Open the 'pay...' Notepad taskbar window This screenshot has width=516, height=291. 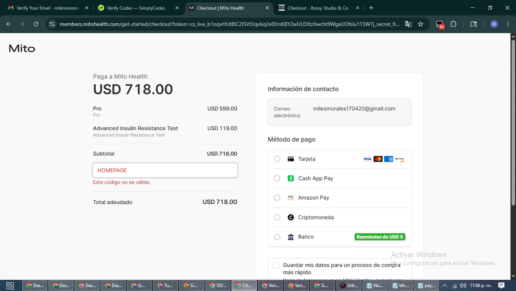[427, 286]
